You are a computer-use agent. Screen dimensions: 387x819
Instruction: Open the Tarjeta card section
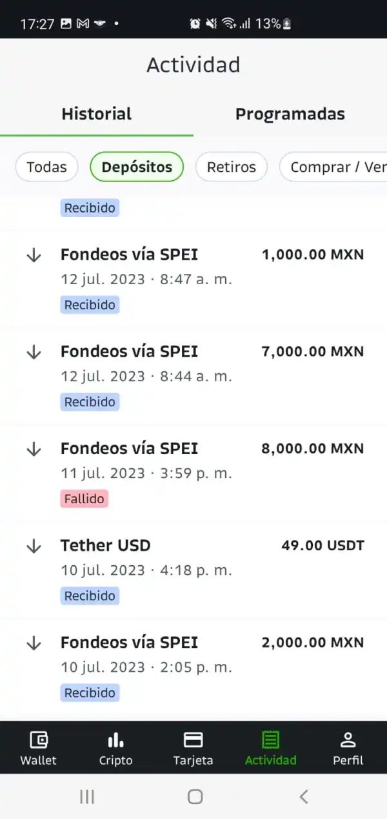click(x=193, y=740)
